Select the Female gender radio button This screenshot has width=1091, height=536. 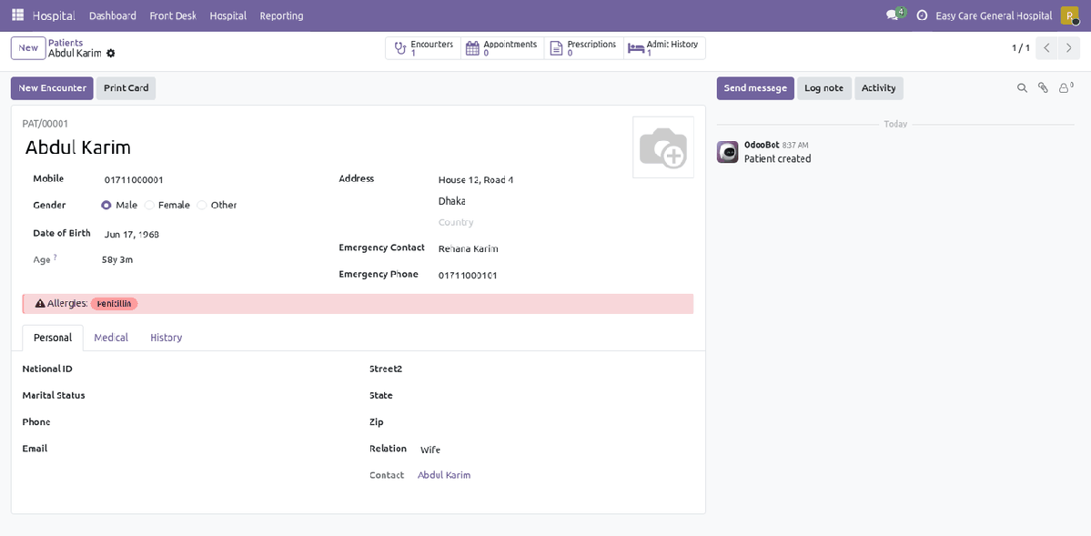(149, 205)
